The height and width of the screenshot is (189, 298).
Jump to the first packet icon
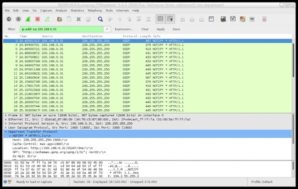click(138, 19)
